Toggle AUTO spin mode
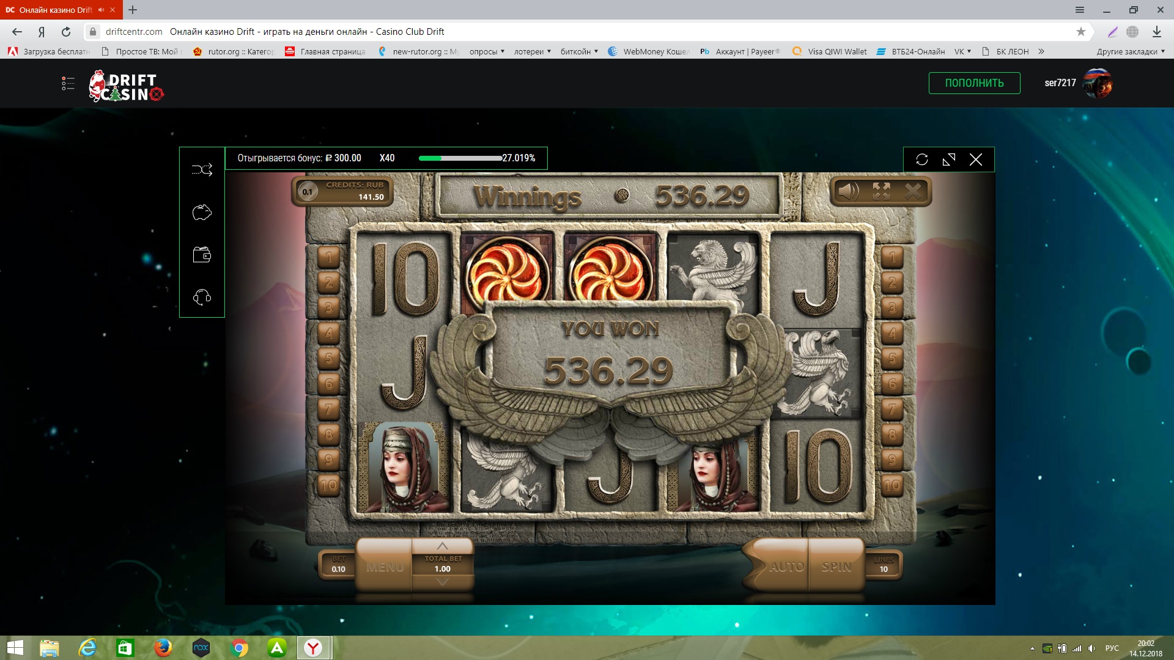 coord(786,566)
